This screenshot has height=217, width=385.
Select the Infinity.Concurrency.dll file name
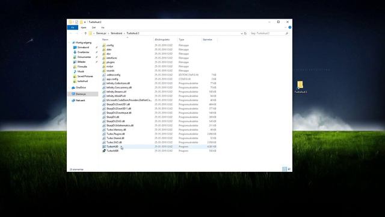(119, 87)
